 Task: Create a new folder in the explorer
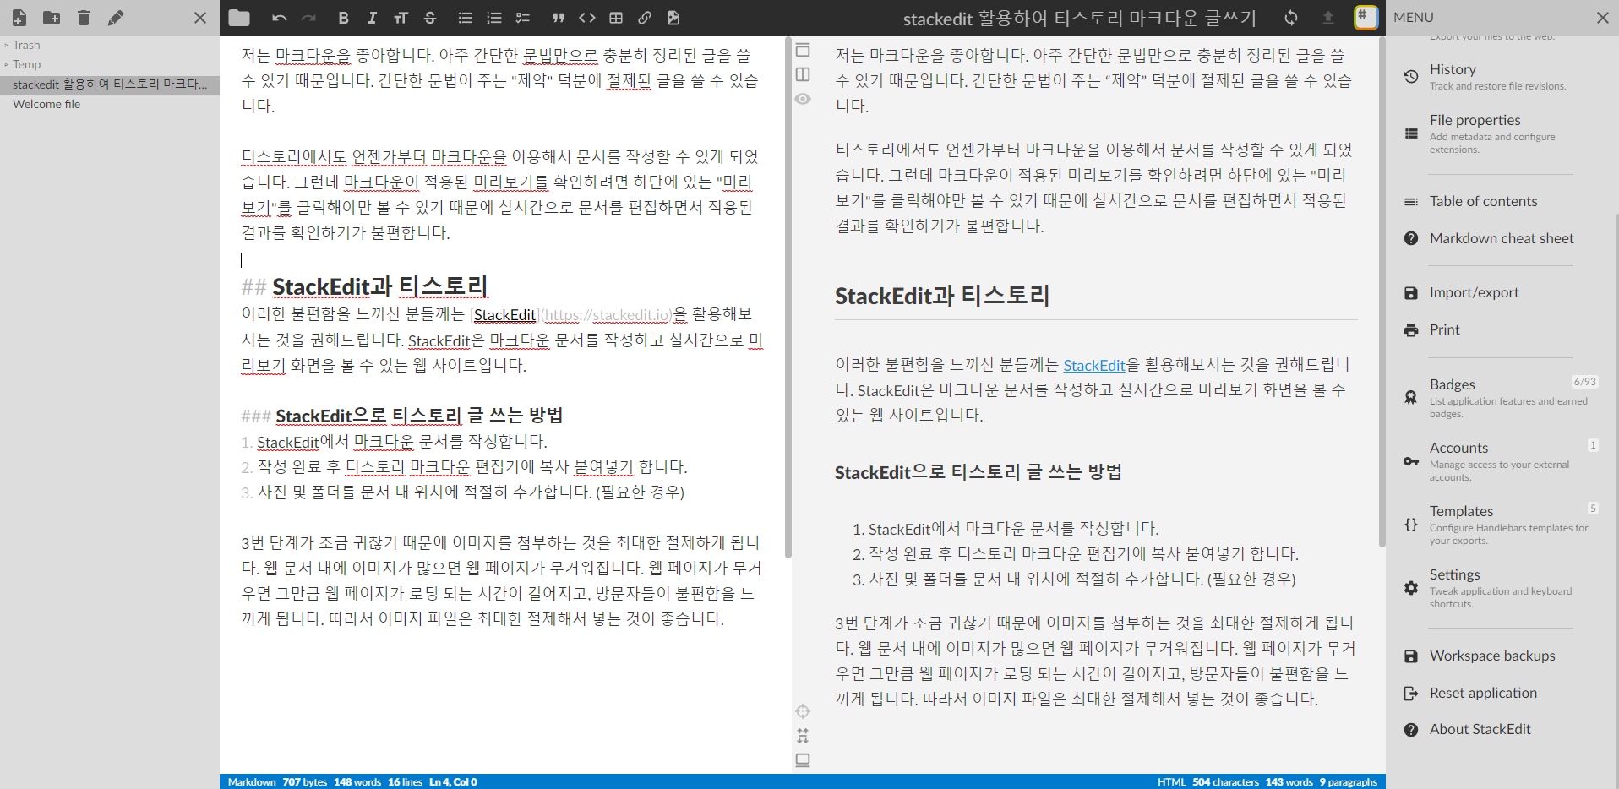pos(52,18)
